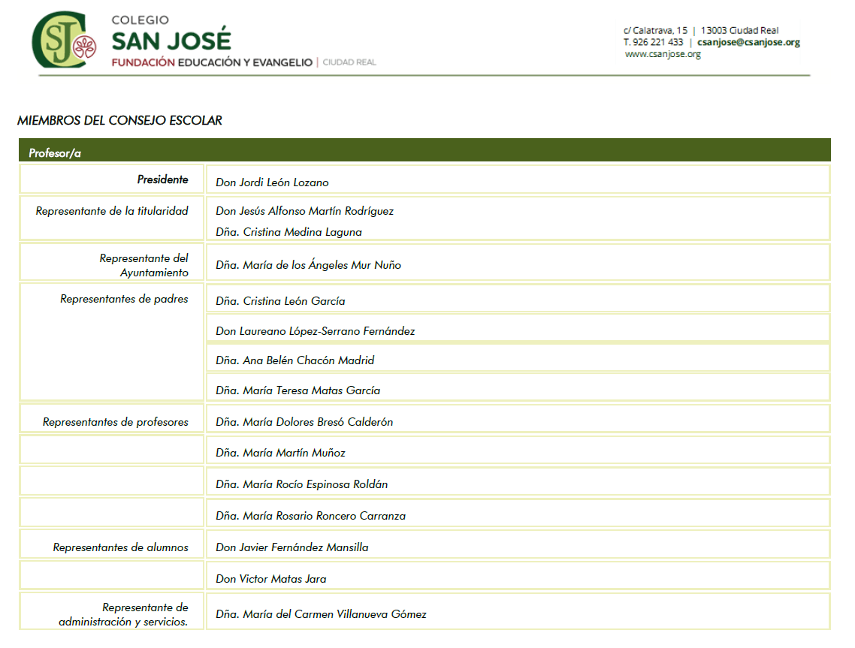The width and height of the screenshot is (855, 648).
Task: Select Dña. María Rosario Roncero Carranza
Action: pos(311,516)
